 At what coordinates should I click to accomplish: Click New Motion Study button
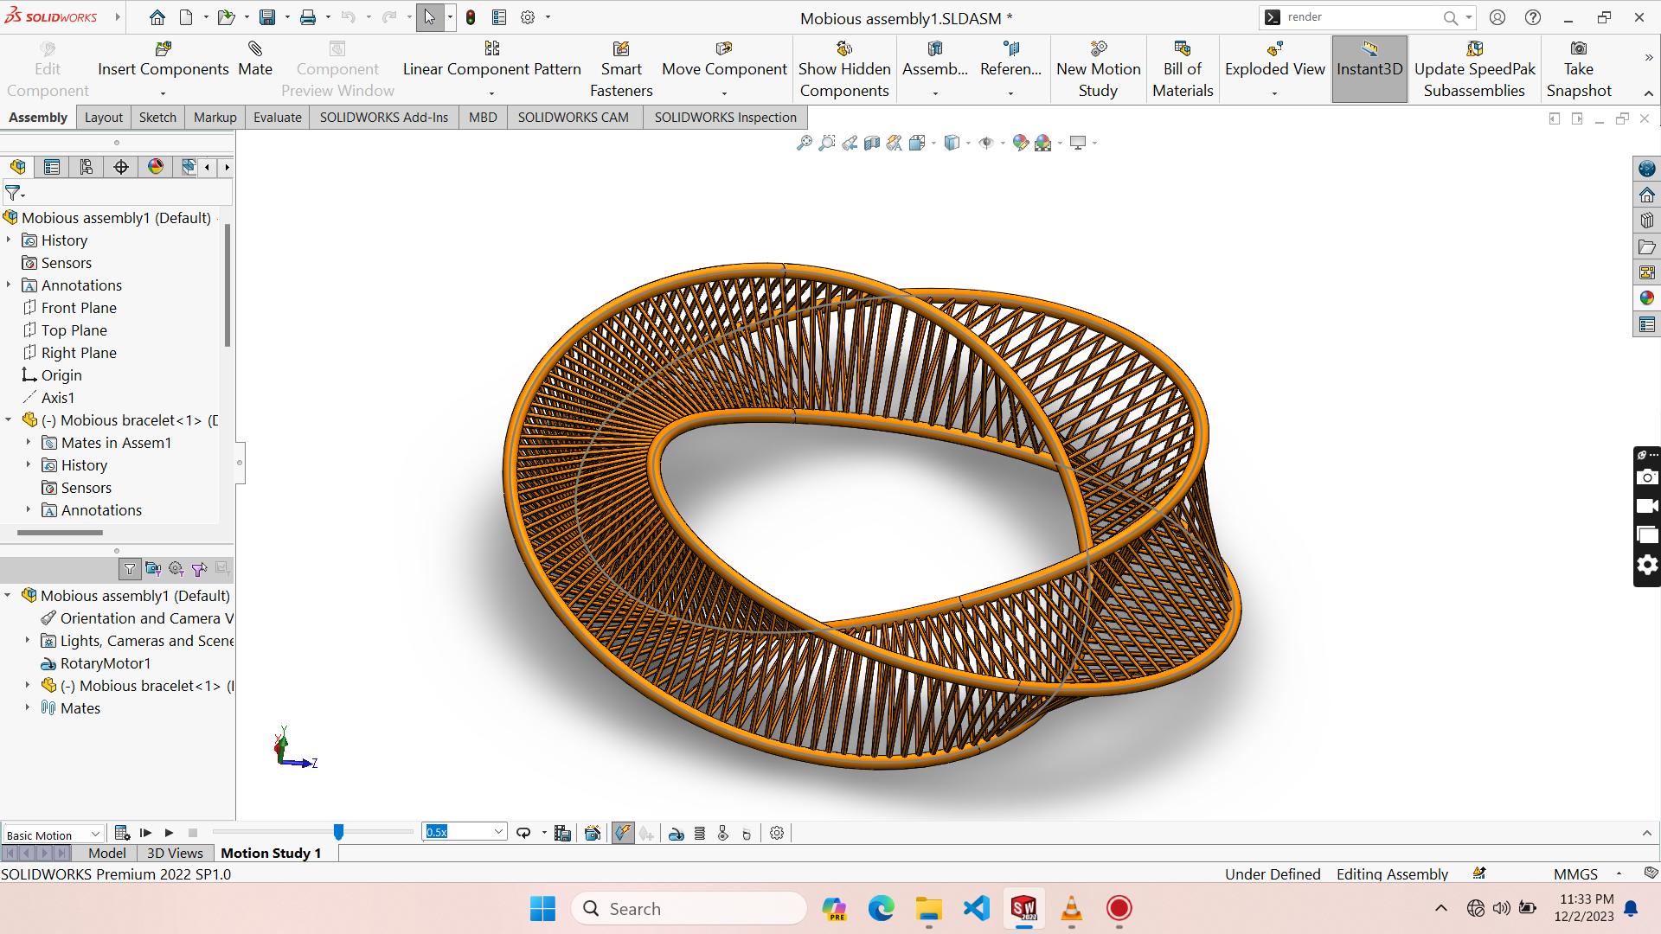pos(1098,69)
